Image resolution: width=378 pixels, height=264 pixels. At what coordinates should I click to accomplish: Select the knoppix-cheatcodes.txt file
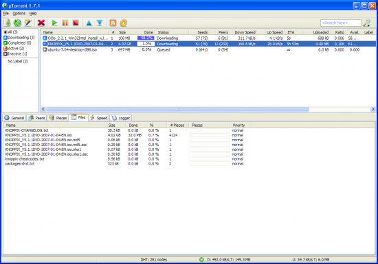coord(25,159)
